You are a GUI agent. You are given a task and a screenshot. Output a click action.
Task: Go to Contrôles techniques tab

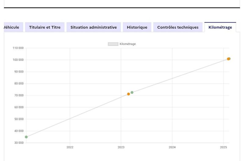click(178, 27)
